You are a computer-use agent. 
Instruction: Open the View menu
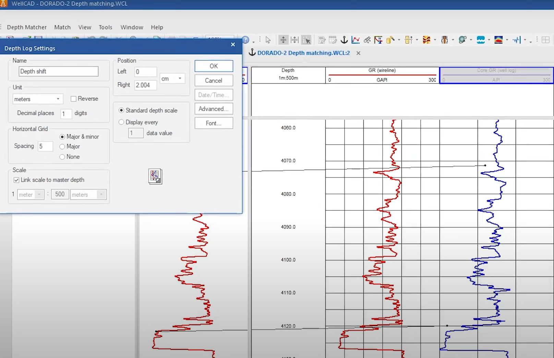[x=85, y=27]
